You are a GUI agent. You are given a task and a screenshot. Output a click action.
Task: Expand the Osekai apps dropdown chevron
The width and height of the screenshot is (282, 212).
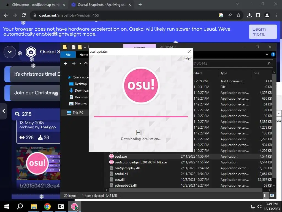click(10, 52)
